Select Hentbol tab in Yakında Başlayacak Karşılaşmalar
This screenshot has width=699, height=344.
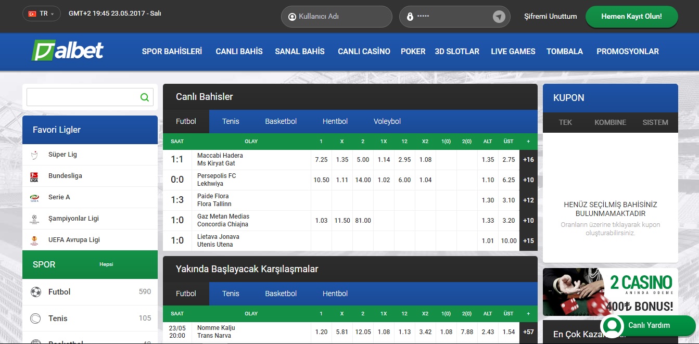pyautogui.click(x=335, y=294)
